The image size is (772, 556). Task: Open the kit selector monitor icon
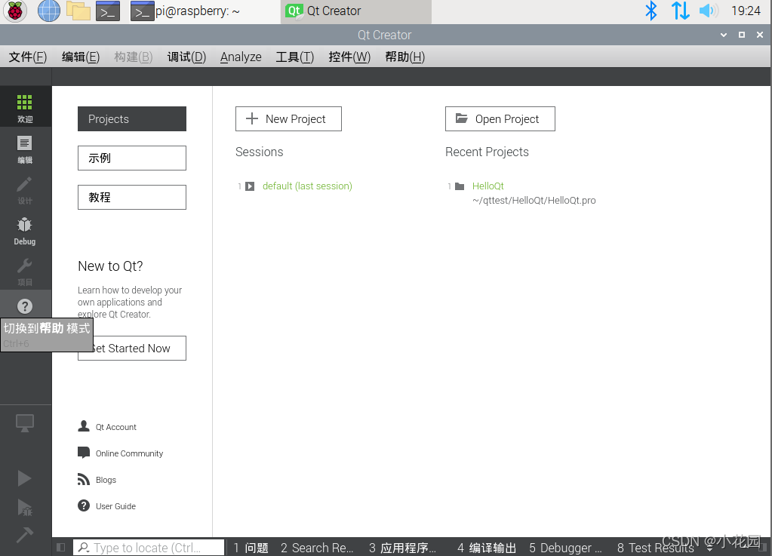[x=25, y=423]
